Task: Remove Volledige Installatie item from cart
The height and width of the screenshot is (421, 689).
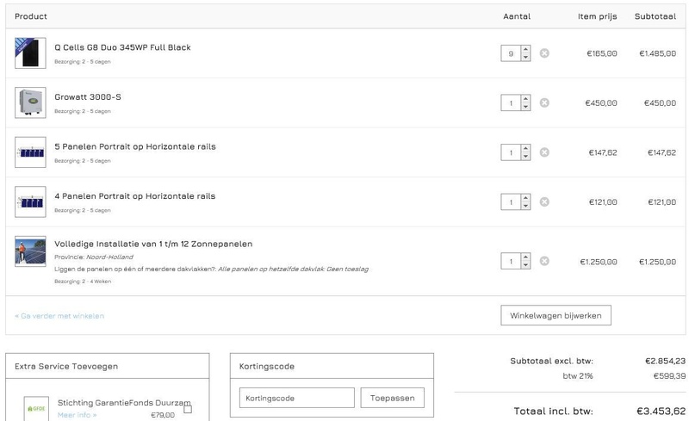Action: (544, 262)
